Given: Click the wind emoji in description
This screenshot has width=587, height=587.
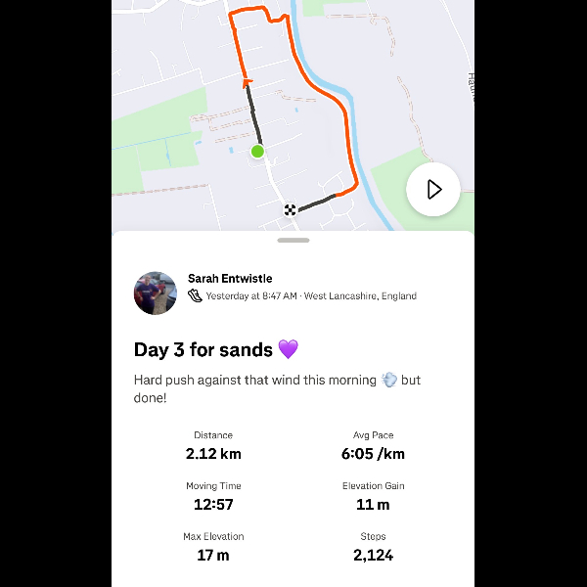Looking at the screenshot, I should [x=388, y=380].
